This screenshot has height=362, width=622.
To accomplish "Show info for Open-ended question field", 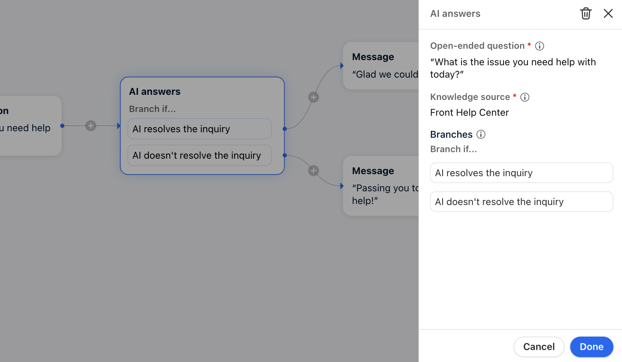I will 540,46.
